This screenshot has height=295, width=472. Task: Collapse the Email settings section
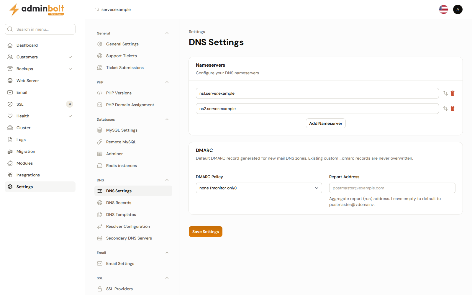pos(167,253)
